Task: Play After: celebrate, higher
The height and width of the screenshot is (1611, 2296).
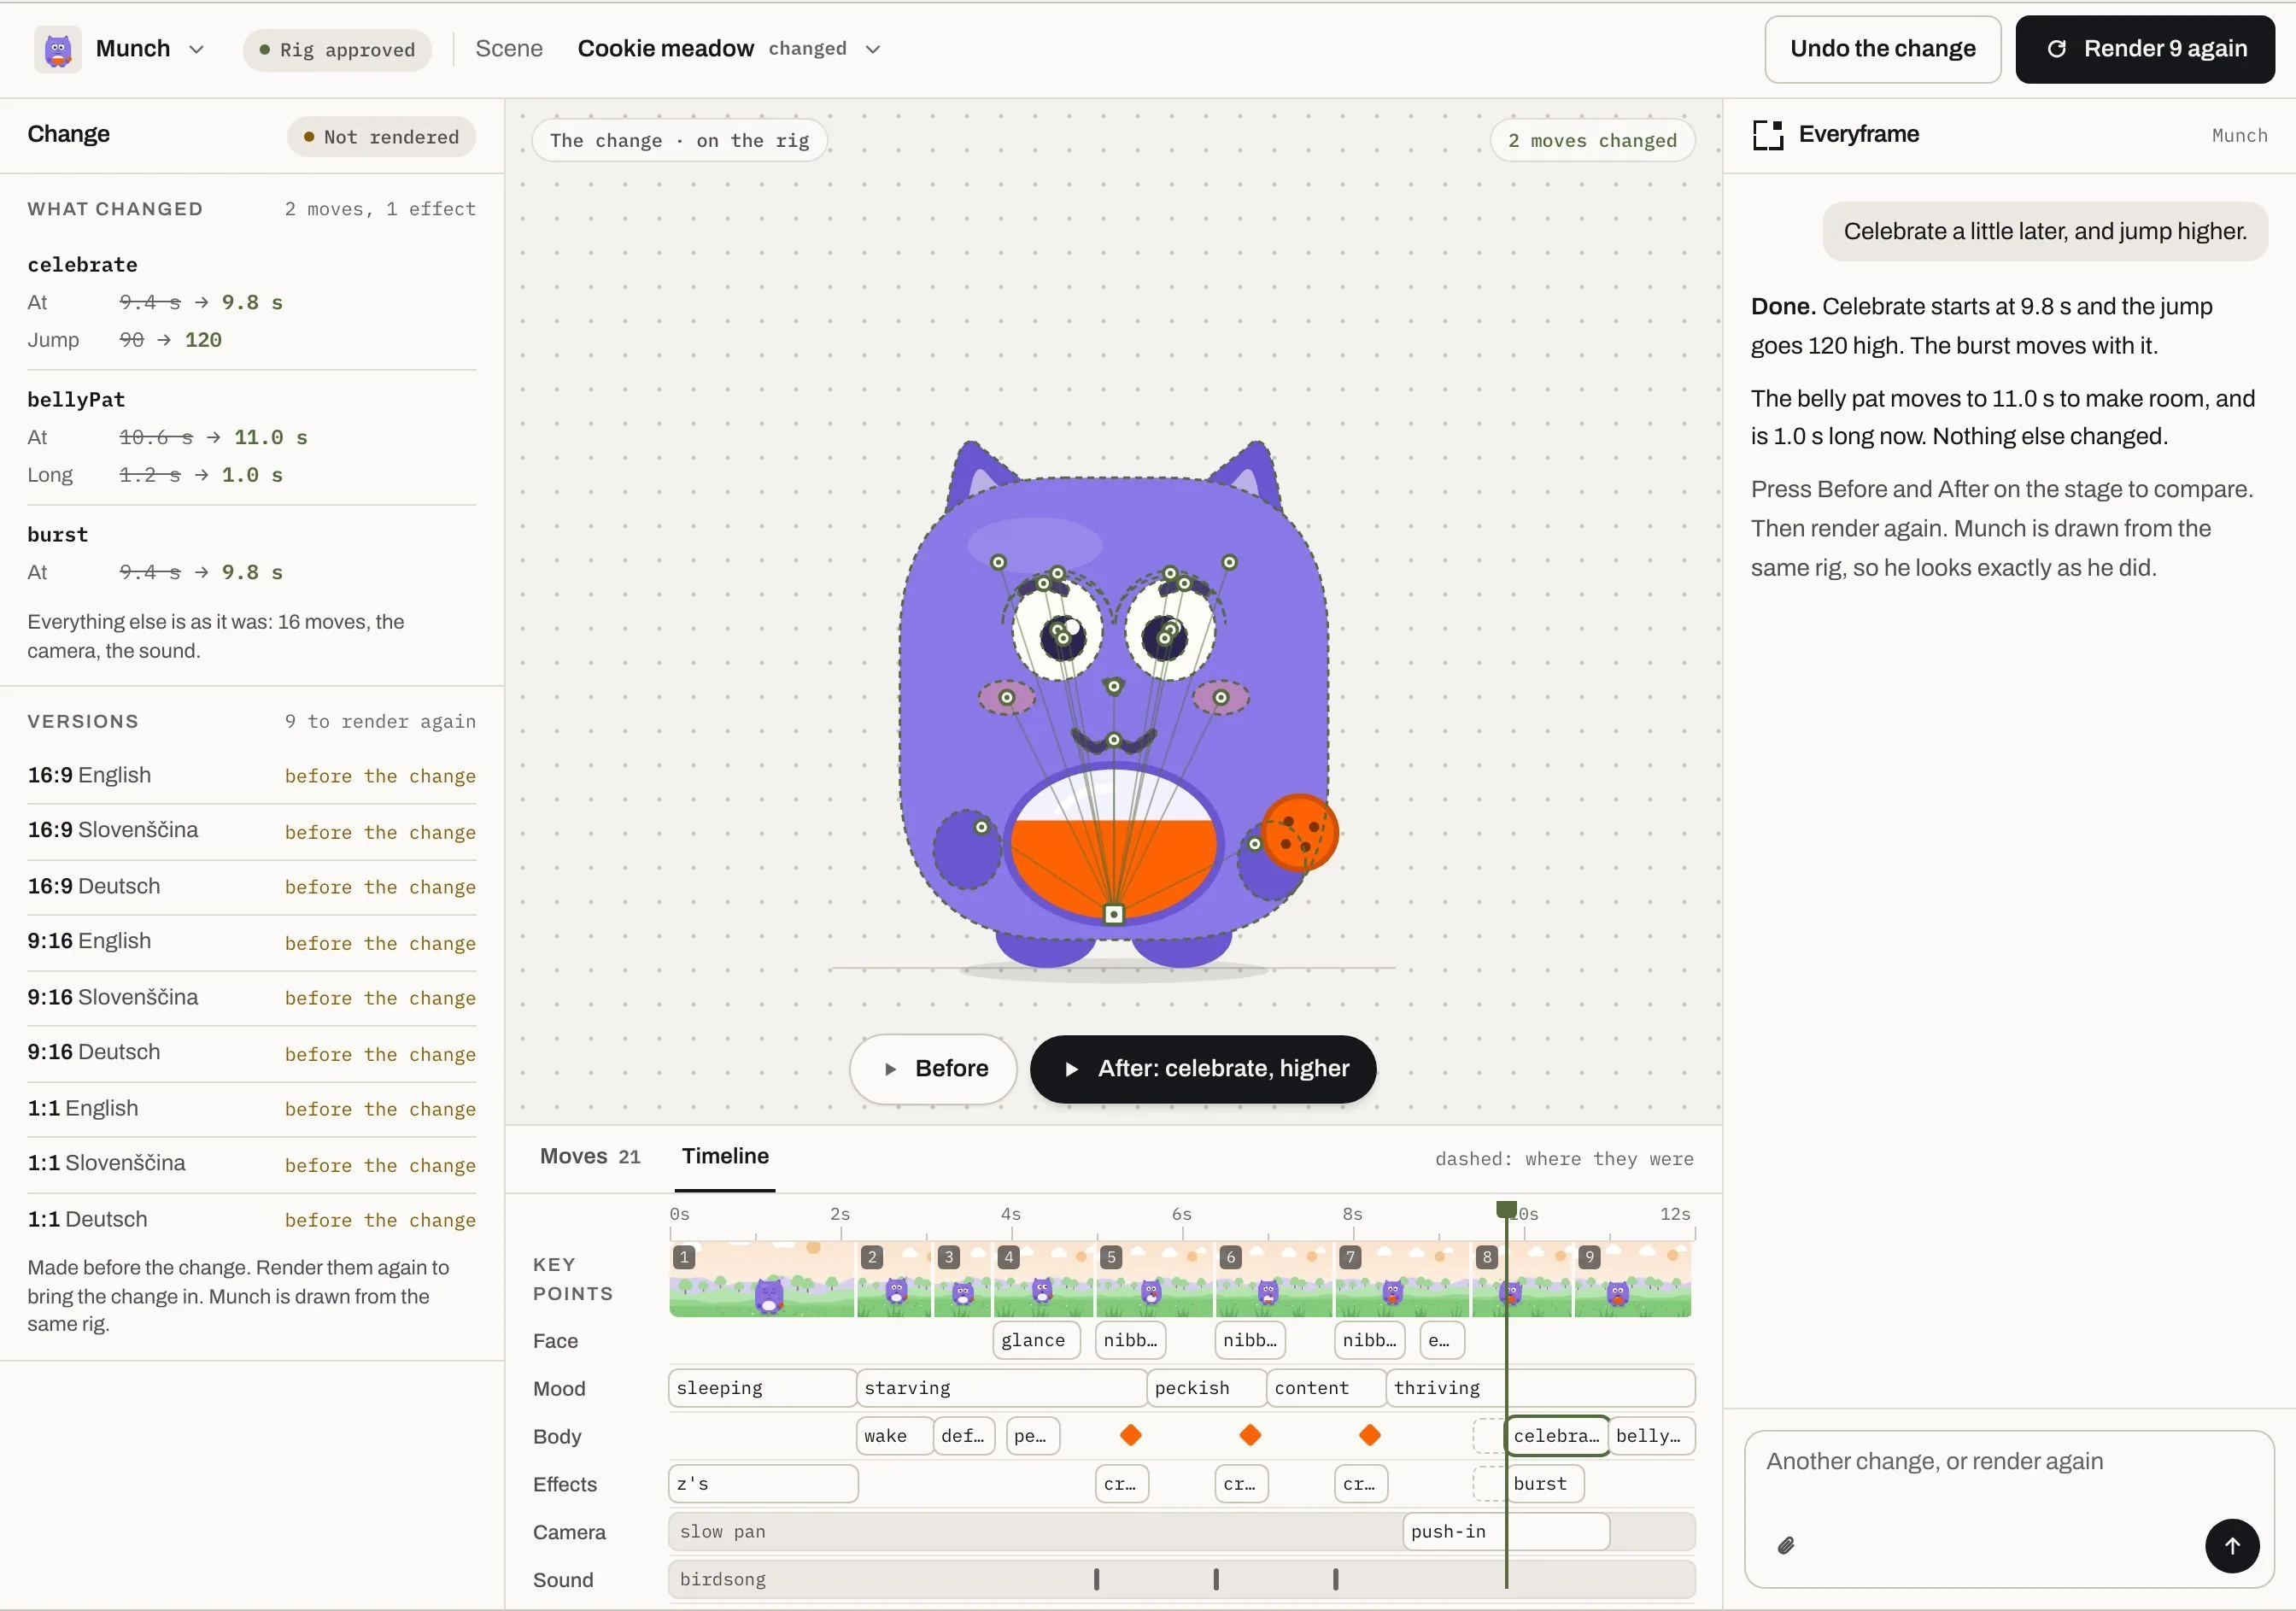Action: coord(1203,1069)
